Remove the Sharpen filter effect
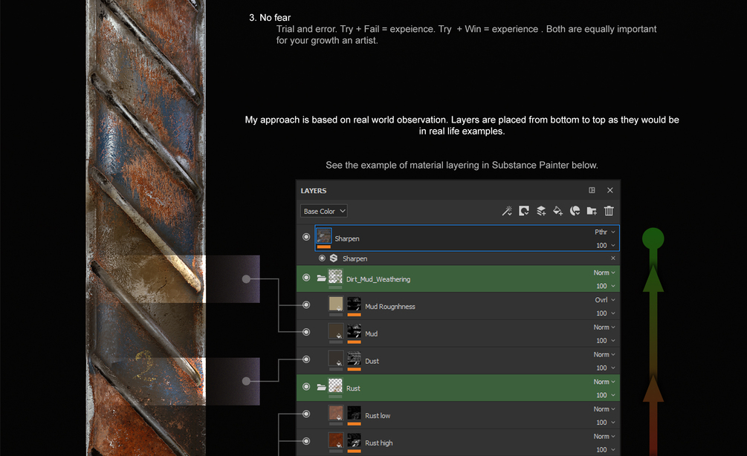The image size is (747, 456). 613,258
